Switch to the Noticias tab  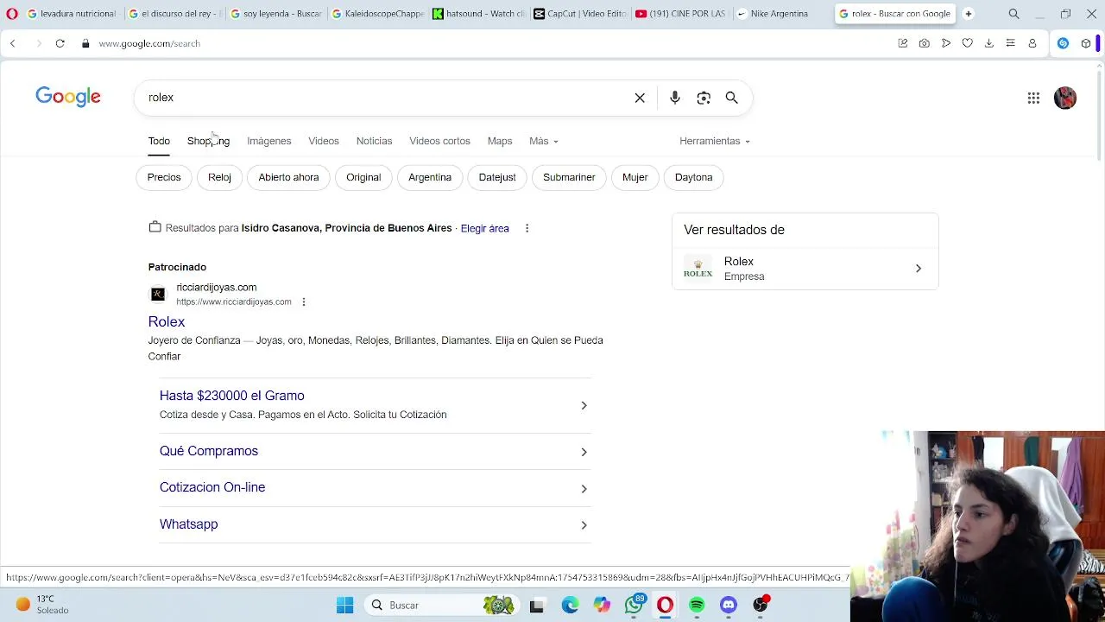(374, 141)
